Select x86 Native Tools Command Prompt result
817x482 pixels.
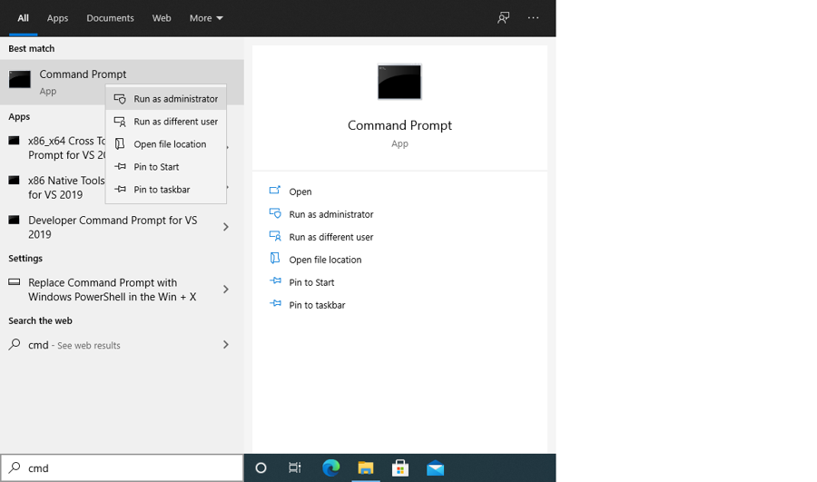56,187
